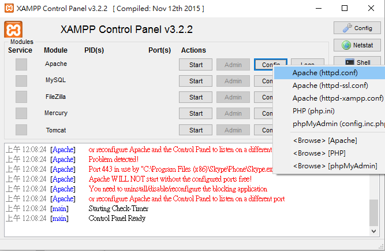Click the 'Port 443 in use by' log line
This screenshot has width=385, height=251.
pyautogui.click(x=181, y=169)
